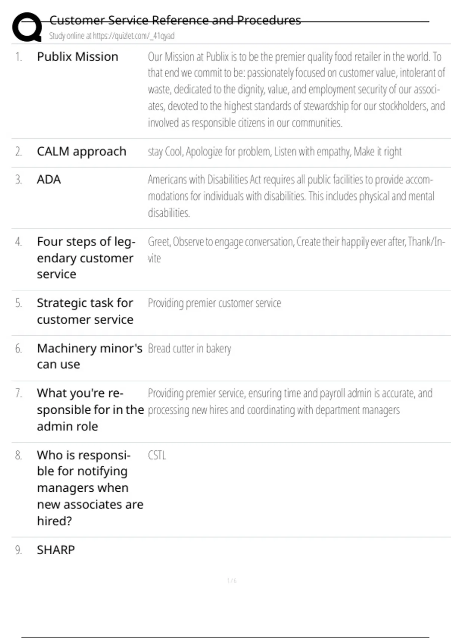Click the Publix mission statement definition text

[296, 90]
